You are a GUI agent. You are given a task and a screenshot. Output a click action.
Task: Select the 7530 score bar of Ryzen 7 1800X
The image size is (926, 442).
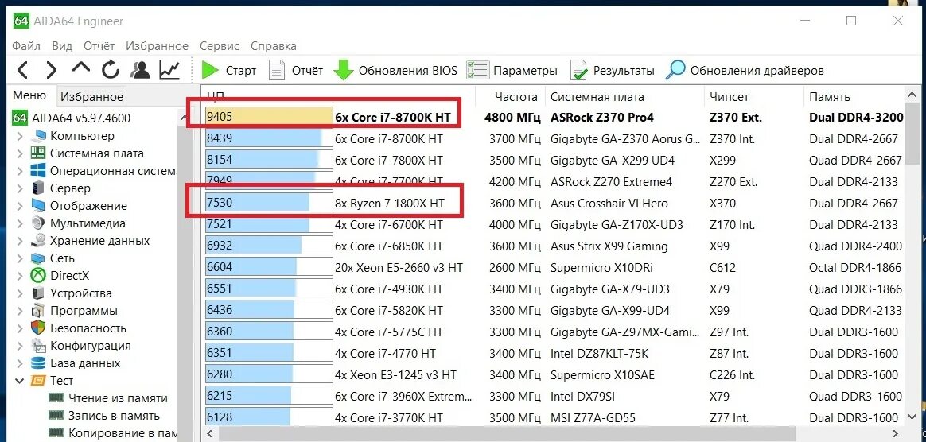pyautogui.click(x=270, y=204)
